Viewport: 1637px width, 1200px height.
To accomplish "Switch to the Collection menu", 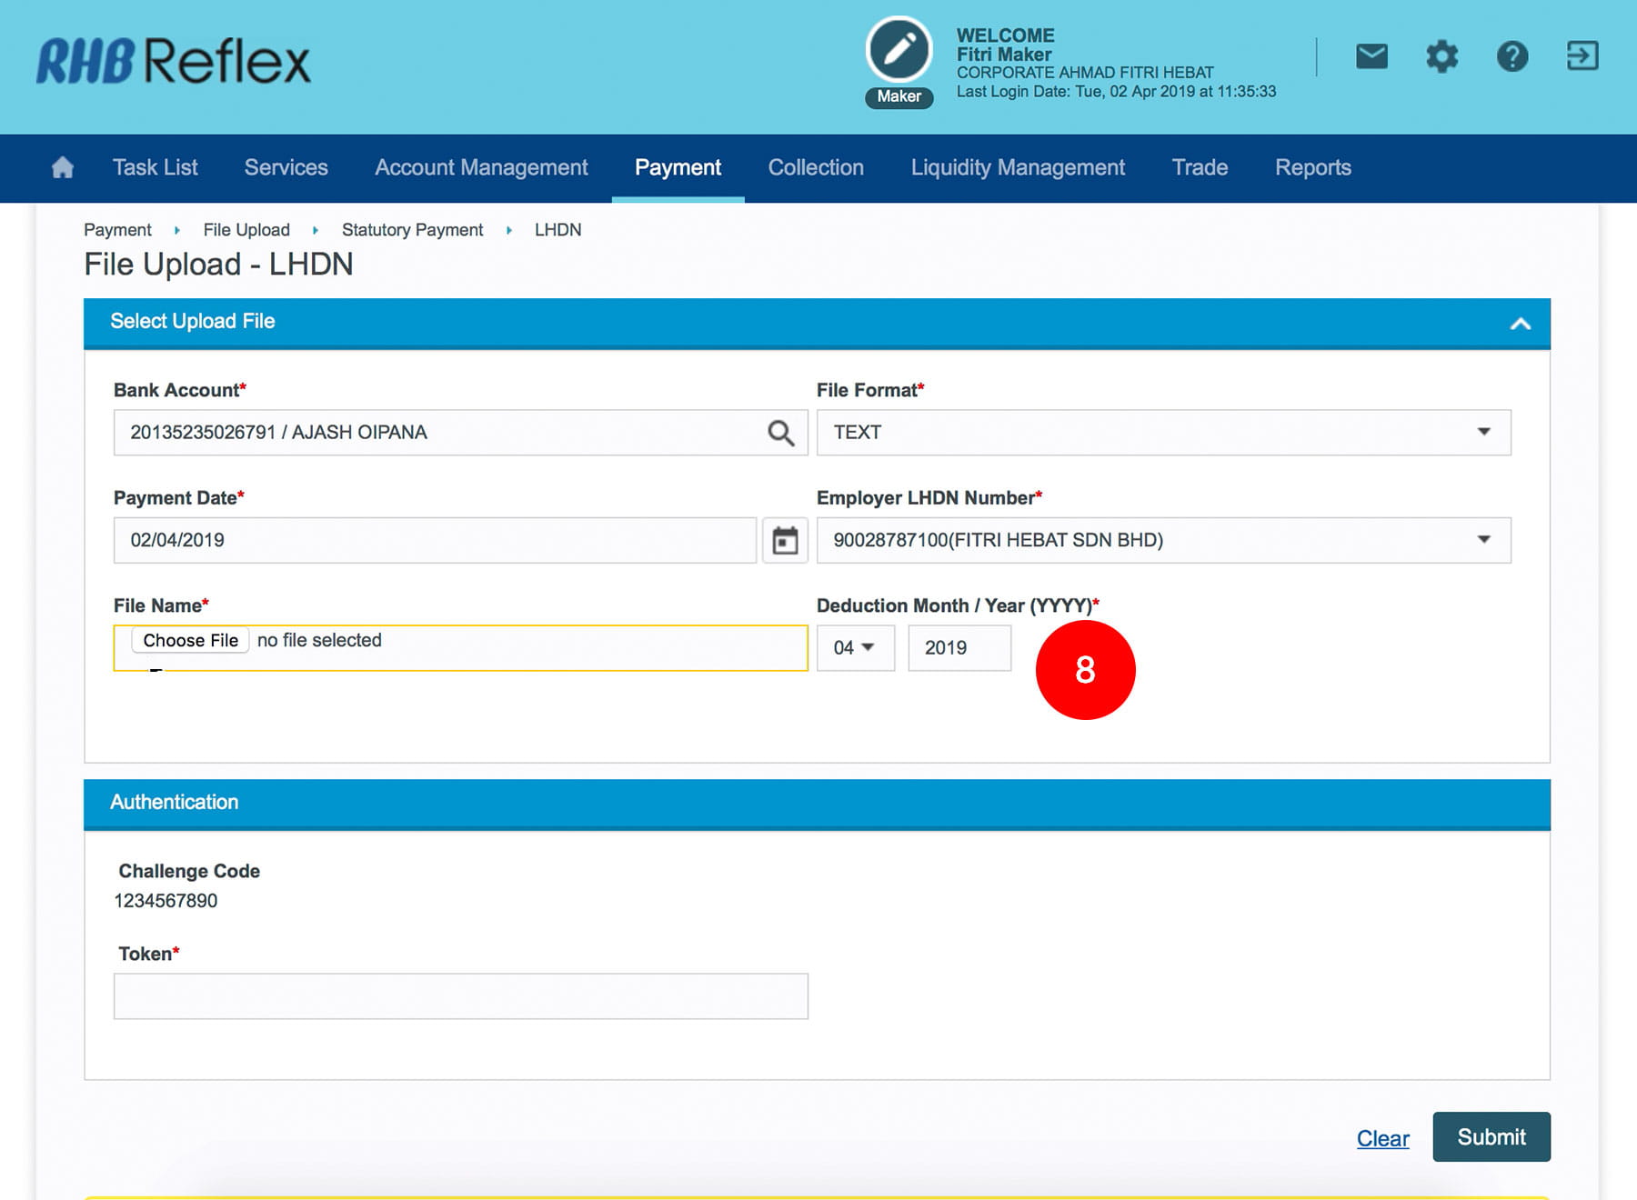I will [816, 168].
